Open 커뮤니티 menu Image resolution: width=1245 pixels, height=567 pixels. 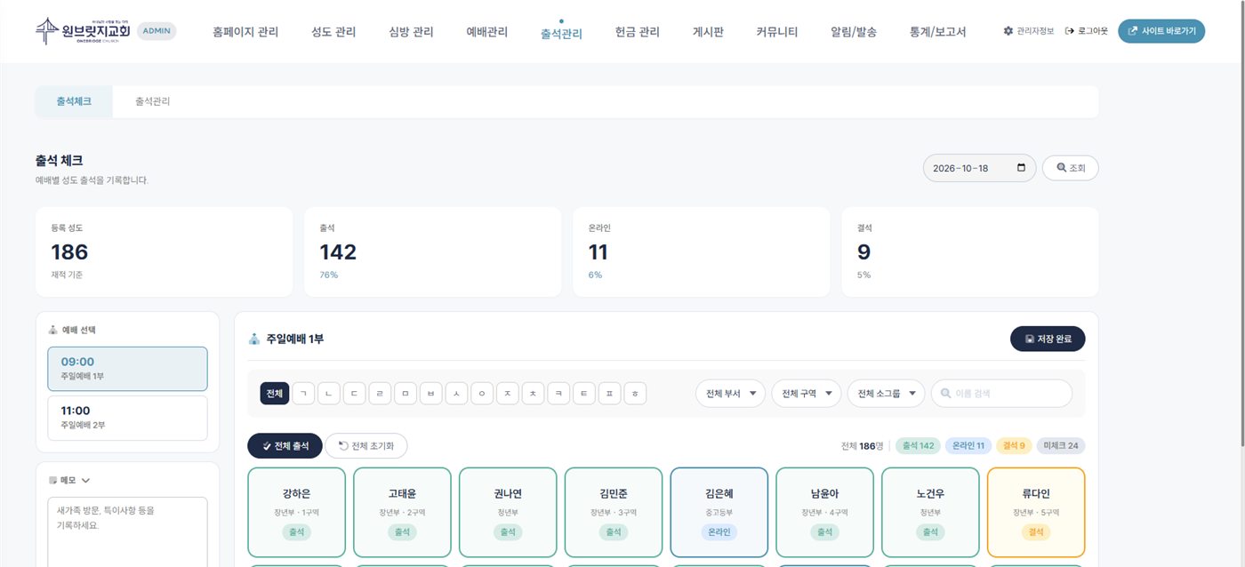pyautogui.click(x=777, y=32)
